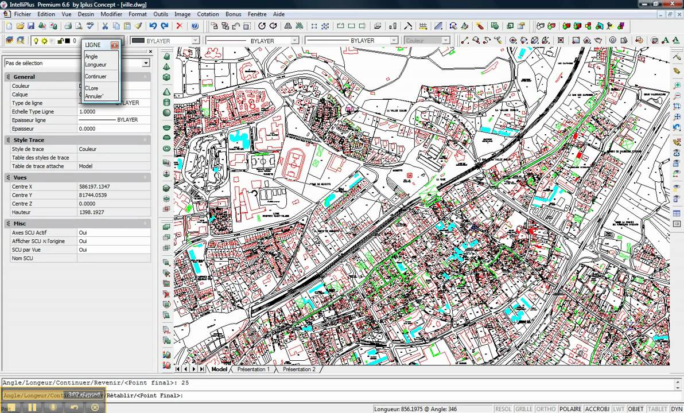Click the Print icon in the toolbar
This screenshot has width=684, height=413.
pos(68,26)
